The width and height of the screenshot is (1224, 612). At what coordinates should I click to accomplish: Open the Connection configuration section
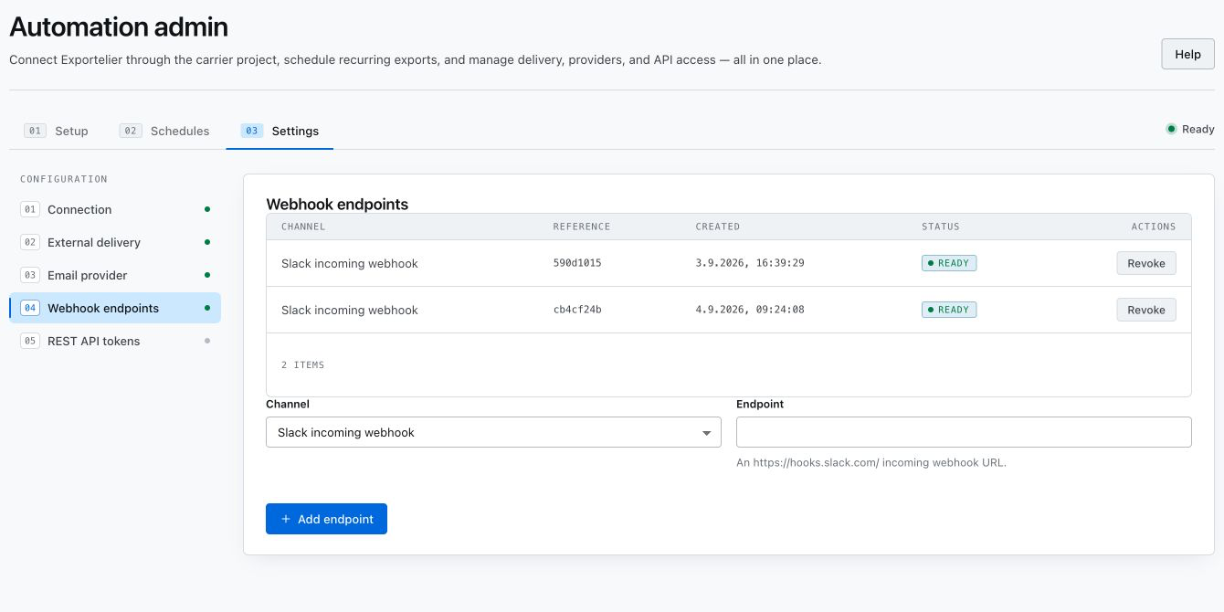(x=115, y=209)
